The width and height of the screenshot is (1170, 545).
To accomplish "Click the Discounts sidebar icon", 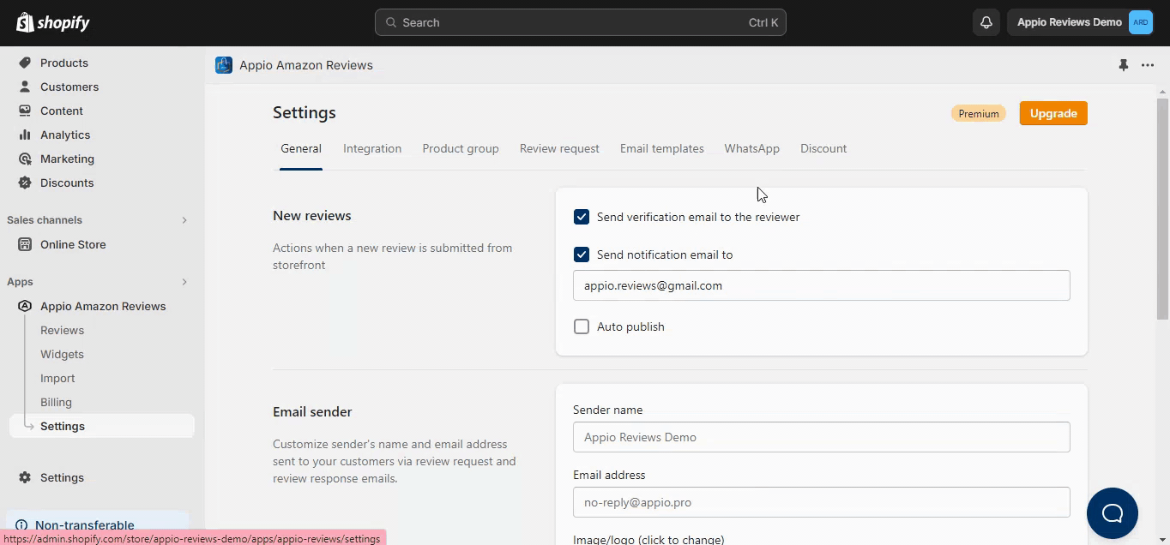I will click(25, 183).
